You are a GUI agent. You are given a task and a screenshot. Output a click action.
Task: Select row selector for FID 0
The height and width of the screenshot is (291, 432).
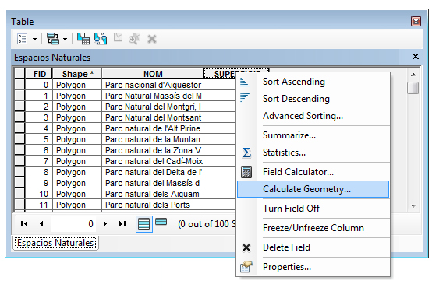point(19,85)
